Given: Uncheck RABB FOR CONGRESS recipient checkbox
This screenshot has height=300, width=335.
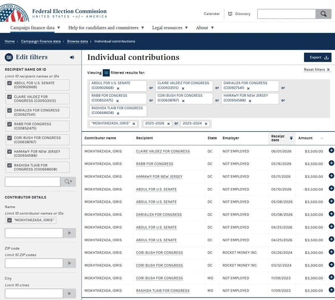Looking at the screenshot, I should click(9, 124).
